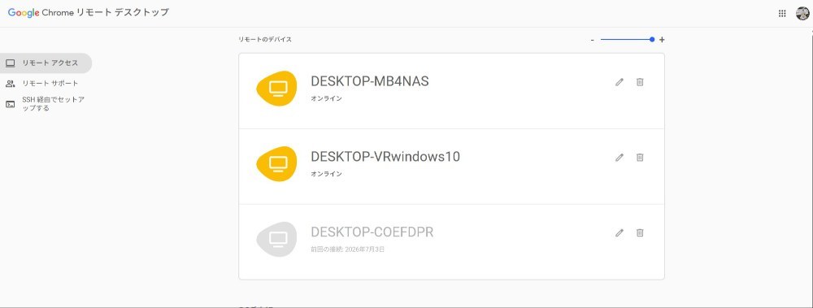
Task: Click the plus button of the size slider
Action: tap(662, 39)
